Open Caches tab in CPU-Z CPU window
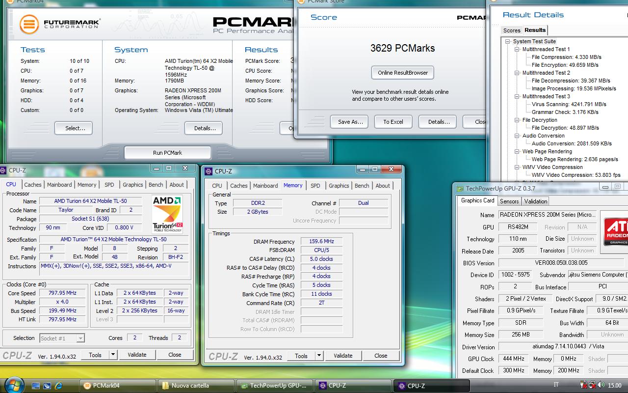Screen dimensions: 628x393 click(x=33, y=185)
